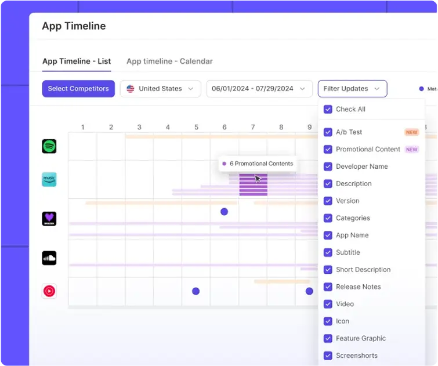This screenshot has width=438, height=366.
Task: Uncheck the Developer Name checkbox
Action: point(328,166)
